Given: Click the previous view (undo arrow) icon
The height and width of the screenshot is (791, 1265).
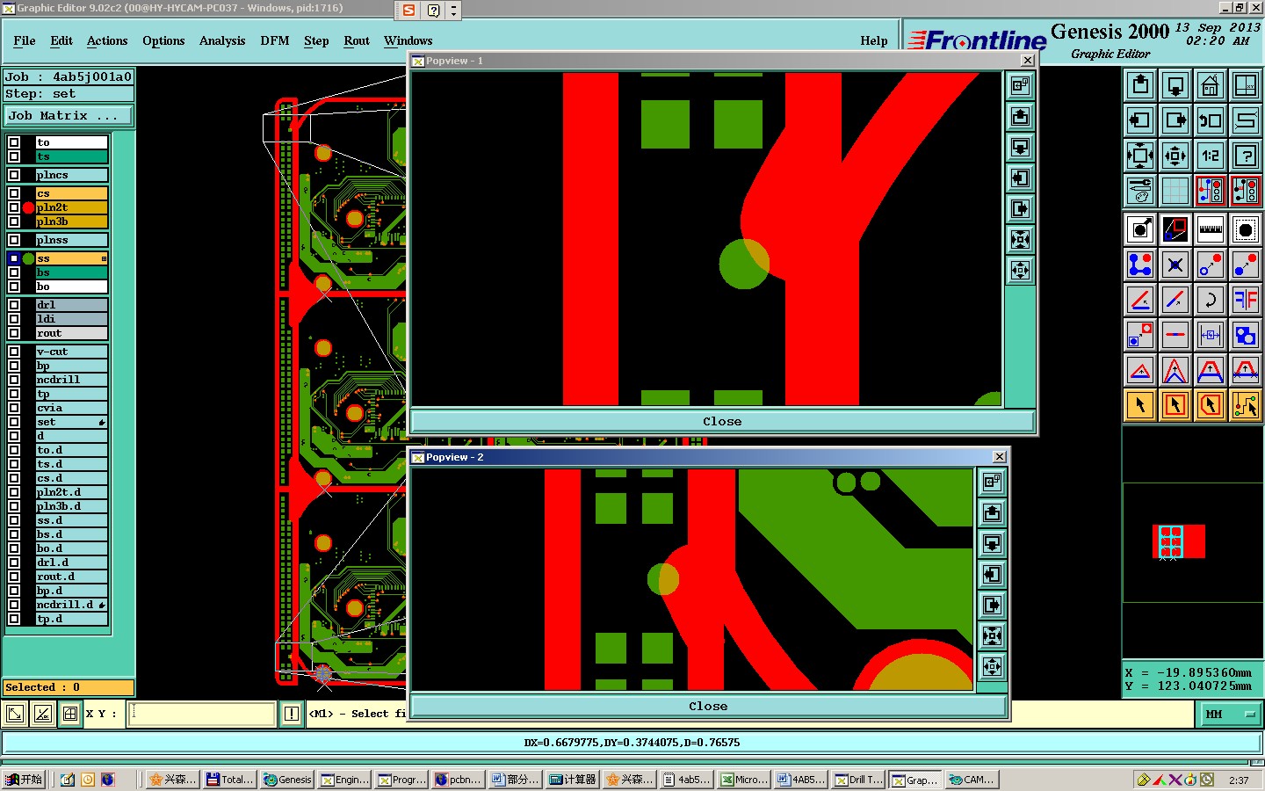Looking at the screenshot, I should 1211,120.
